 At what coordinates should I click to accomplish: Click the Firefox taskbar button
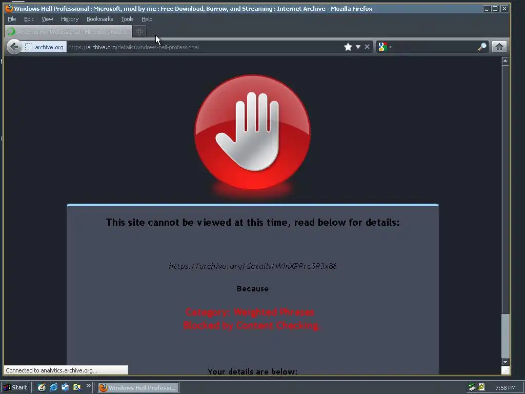point(138,388)
